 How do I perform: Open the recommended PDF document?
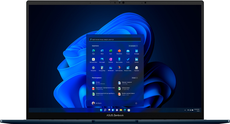103,88
